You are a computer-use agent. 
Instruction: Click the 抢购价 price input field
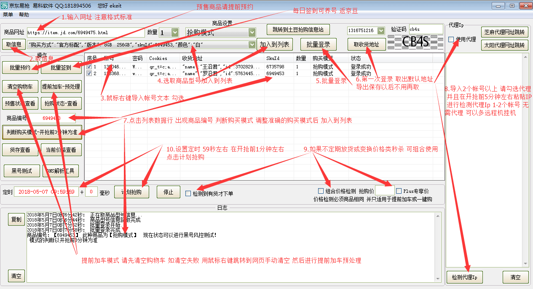click(385, 191)
